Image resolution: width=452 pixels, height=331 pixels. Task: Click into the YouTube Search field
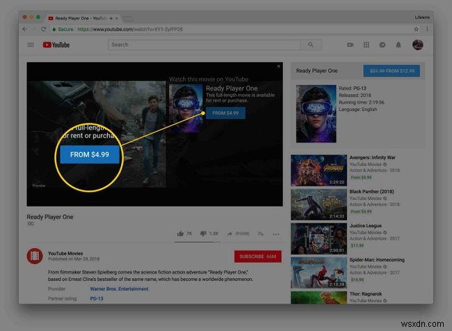click(204, 45)
